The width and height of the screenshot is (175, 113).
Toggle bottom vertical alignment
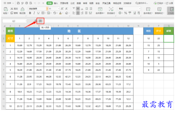(x=82, y=9)
